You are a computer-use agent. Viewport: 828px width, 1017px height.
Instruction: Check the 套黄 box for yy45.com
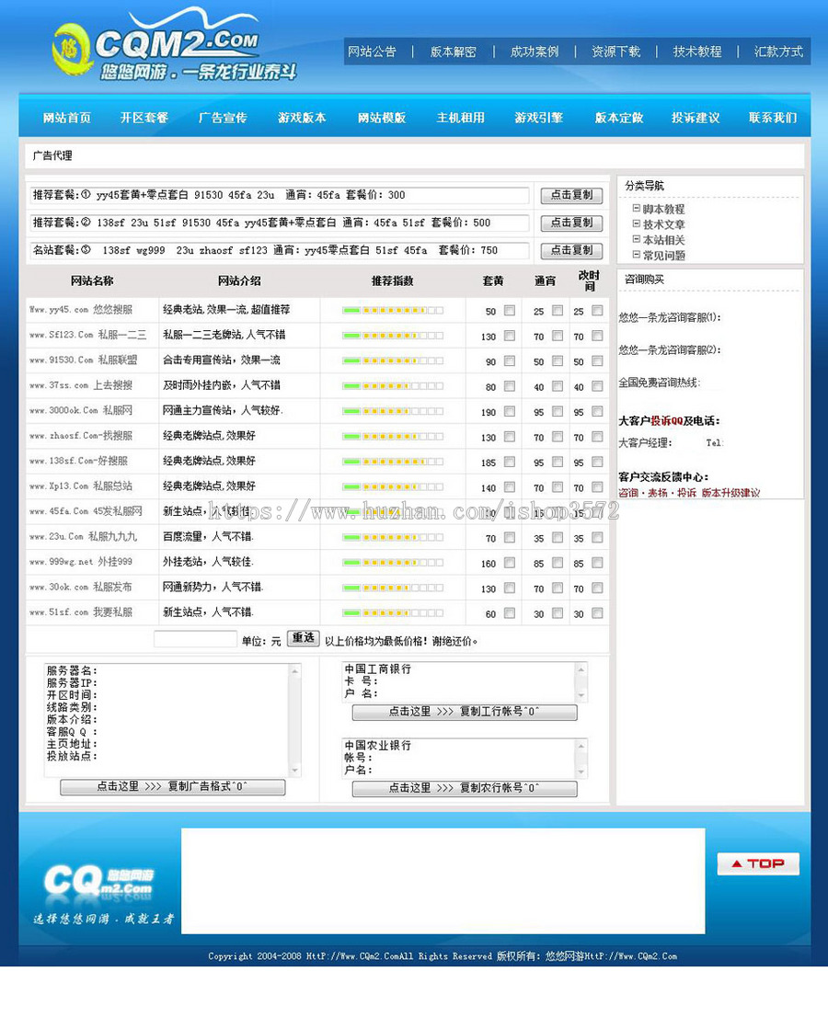tap(510, 311)
